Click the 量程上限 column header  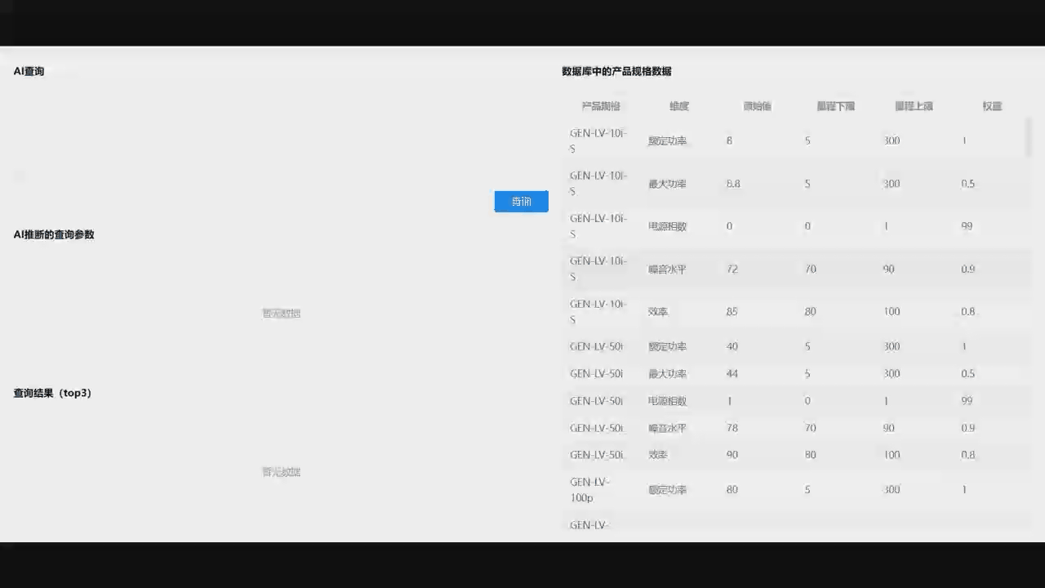tap(914, 105)
